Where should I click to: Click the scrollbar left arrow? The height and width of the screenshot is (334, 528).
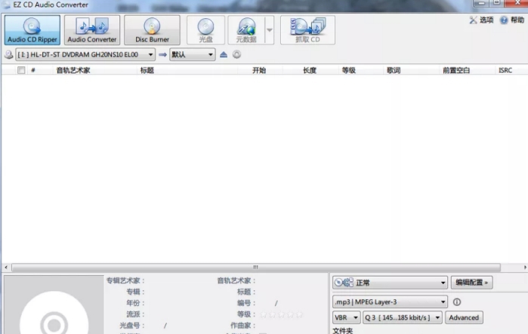point(6,268)
